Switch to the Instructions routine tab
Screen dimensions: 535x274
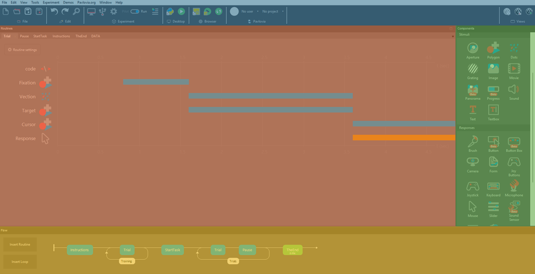tap(61, 36)
